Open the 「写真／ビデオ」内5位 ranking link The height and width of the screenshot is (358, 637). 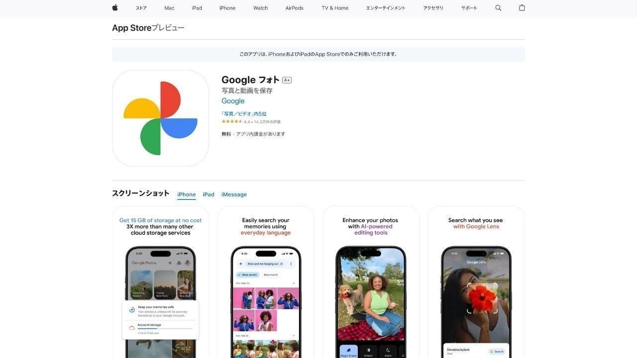pos(244,114)
